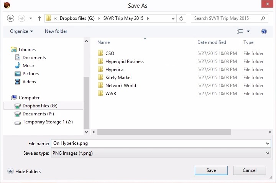Open the view options dropdown arrow
This screenshot has height=183, width=276.
click(248, 31)
